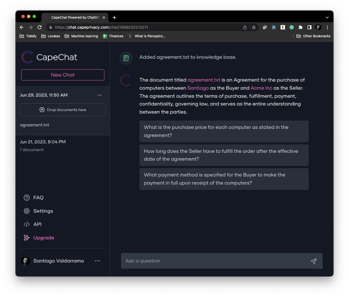The width and height of the screenshot is (349, 297).
Task: Click the Upgrade sparkle icon
Action: click(x=26, y=238)
